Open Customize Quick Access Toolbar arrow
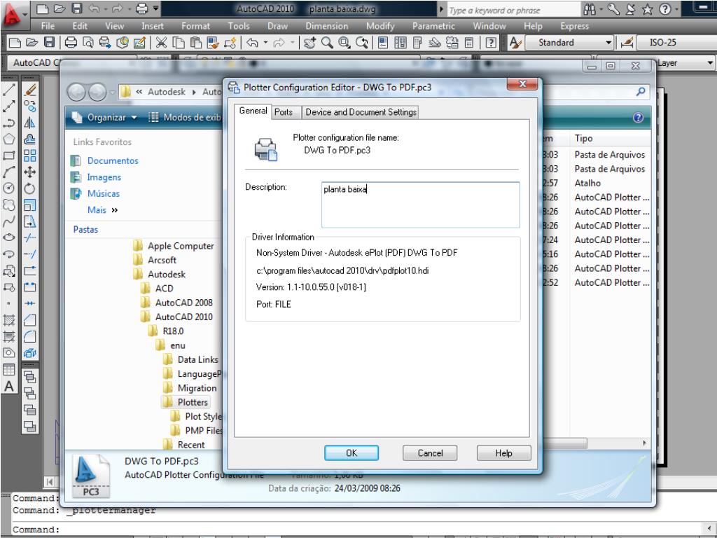717x538 pixels. pos(156,8)
